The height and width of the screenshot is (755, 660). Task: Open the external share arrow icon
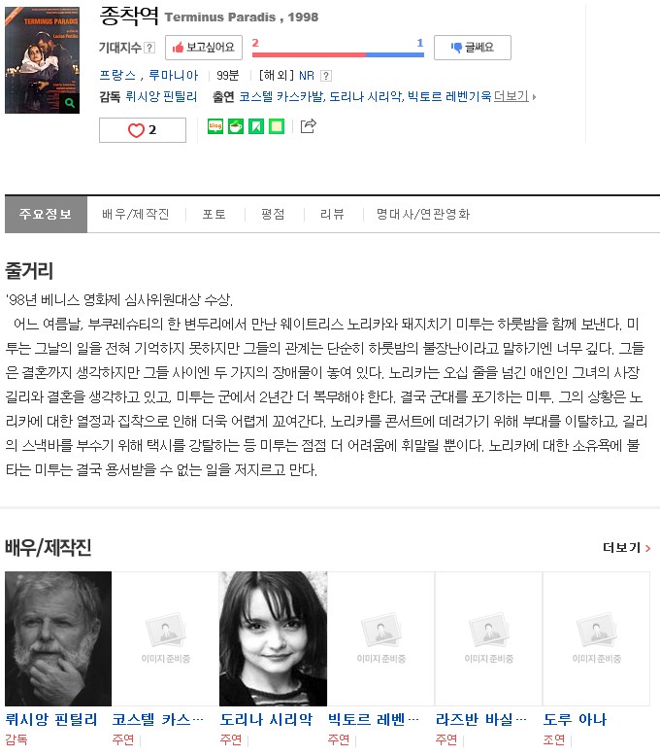pos(309,125)
